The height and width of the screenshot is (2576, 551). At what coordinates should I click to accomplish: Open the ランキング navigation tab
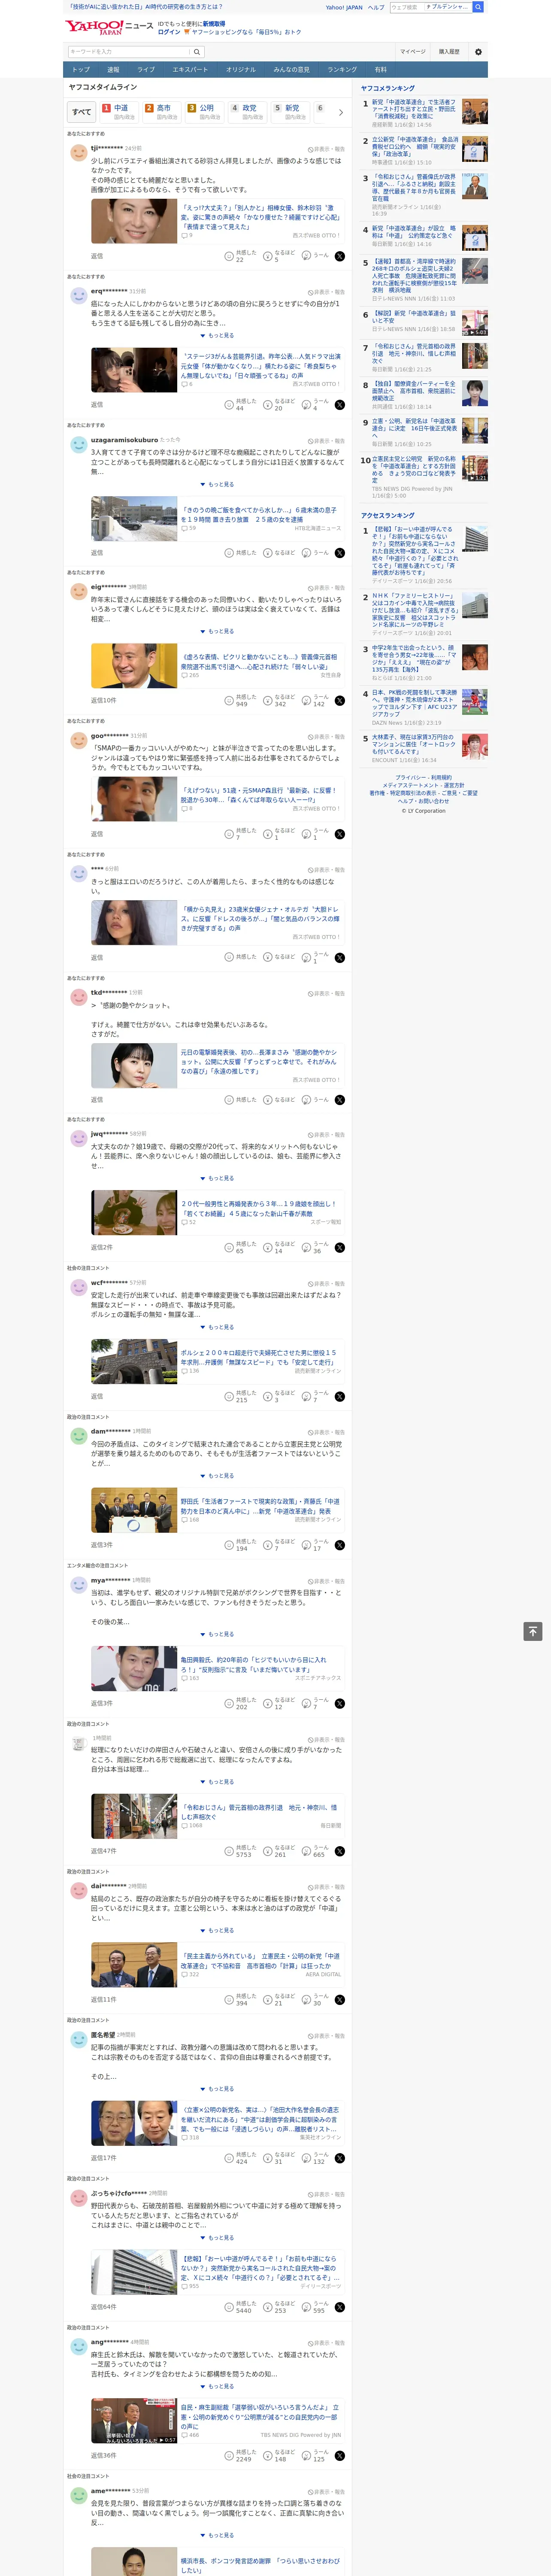point(342,70)
